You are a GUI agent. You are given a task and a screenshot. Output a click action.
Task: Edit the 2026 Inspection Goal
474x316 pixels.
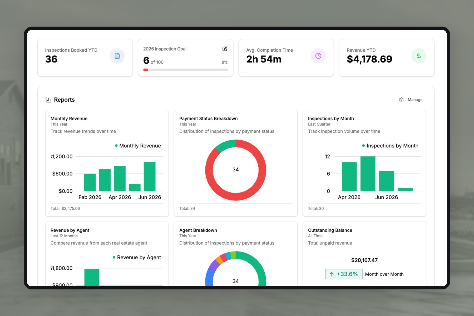point(225,49)
